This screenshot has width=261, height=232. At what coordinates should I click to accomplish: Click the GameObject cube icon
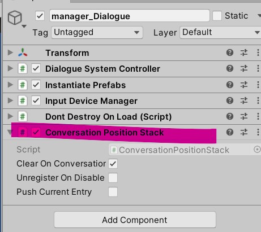[x=15, y=17]
